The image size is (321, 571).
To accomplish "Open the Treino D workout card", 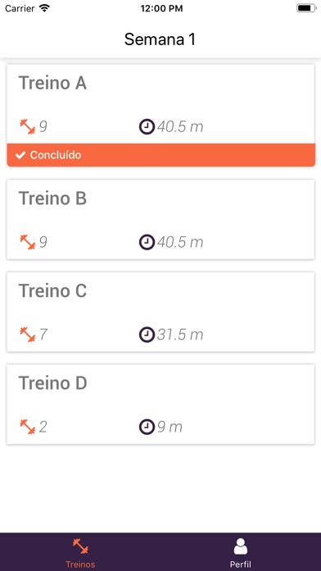I will (160, 404).
